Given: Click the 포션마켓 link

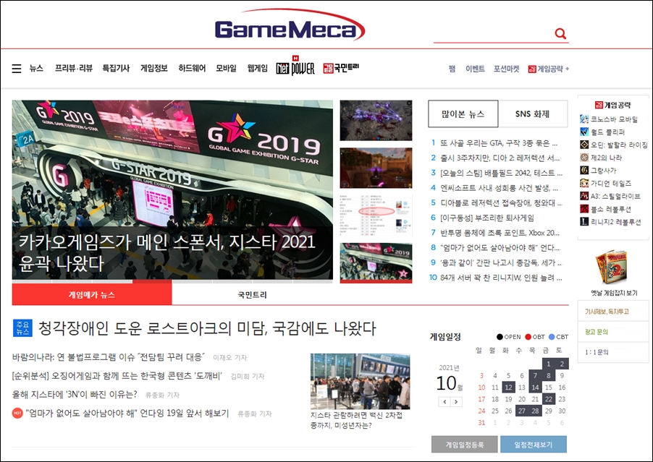Looking at the screenshot, I should (x=507, y=69).
